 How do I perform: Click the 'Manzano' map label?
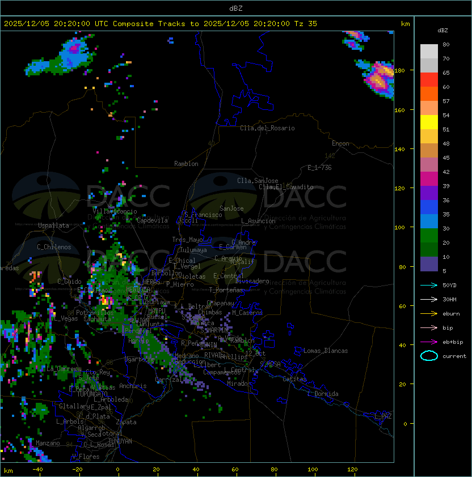click(48, 443)
